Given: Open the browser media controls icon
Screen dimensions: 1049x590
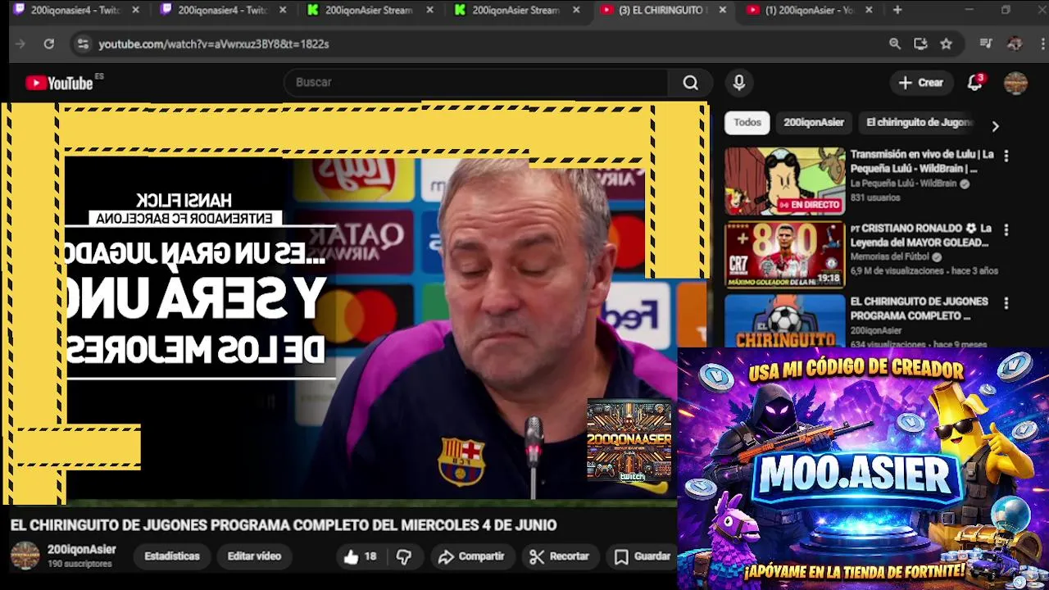Looking at the screenshot, I should pyautogui.click(x=986, y=44).
